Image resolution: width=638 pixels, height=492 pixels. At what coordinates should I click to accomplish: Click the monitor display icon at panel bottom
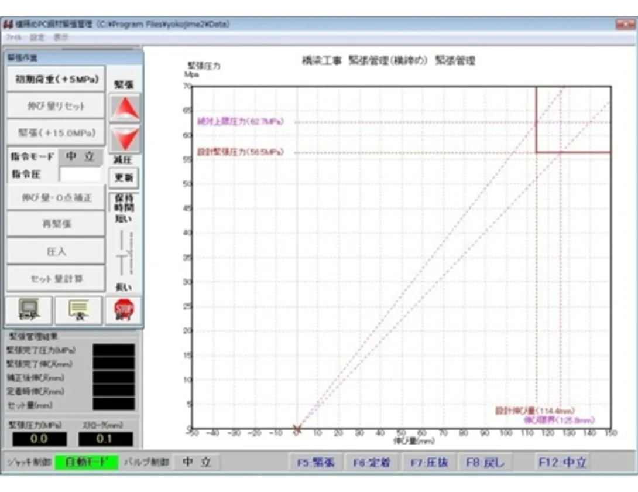29,310
